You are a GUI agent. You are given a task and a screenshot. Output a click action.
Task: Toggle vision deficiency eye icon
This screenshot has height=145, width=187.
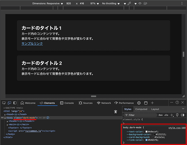[140, 3]
